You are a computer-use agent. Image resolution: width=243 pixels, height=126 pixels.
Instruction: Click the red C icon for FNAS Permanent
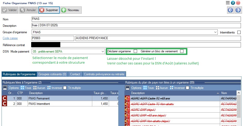(x=4, y=98)
